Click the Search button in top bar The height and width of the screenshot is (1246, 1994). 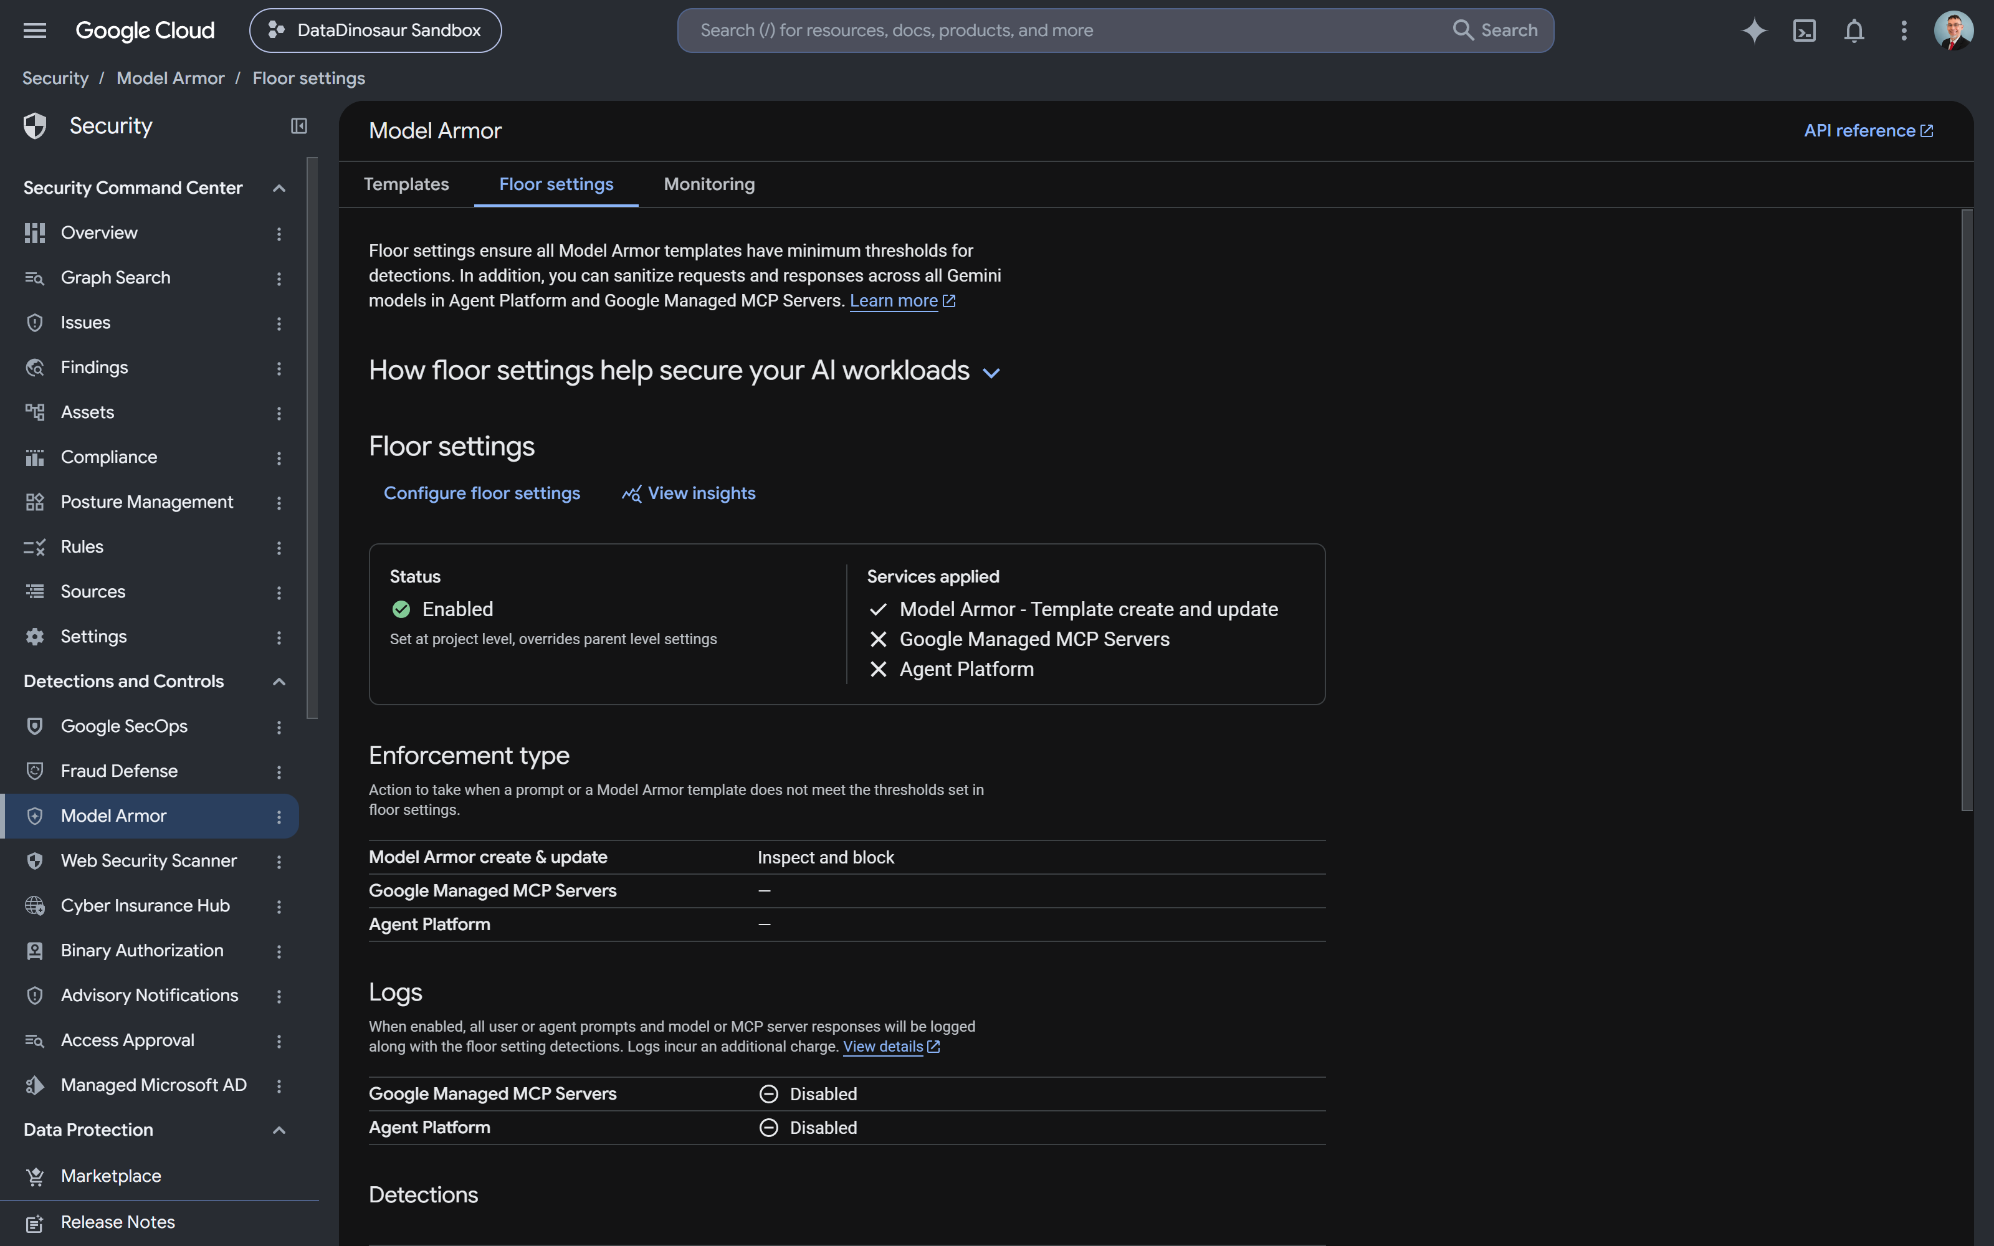(x=1495, y=31)
